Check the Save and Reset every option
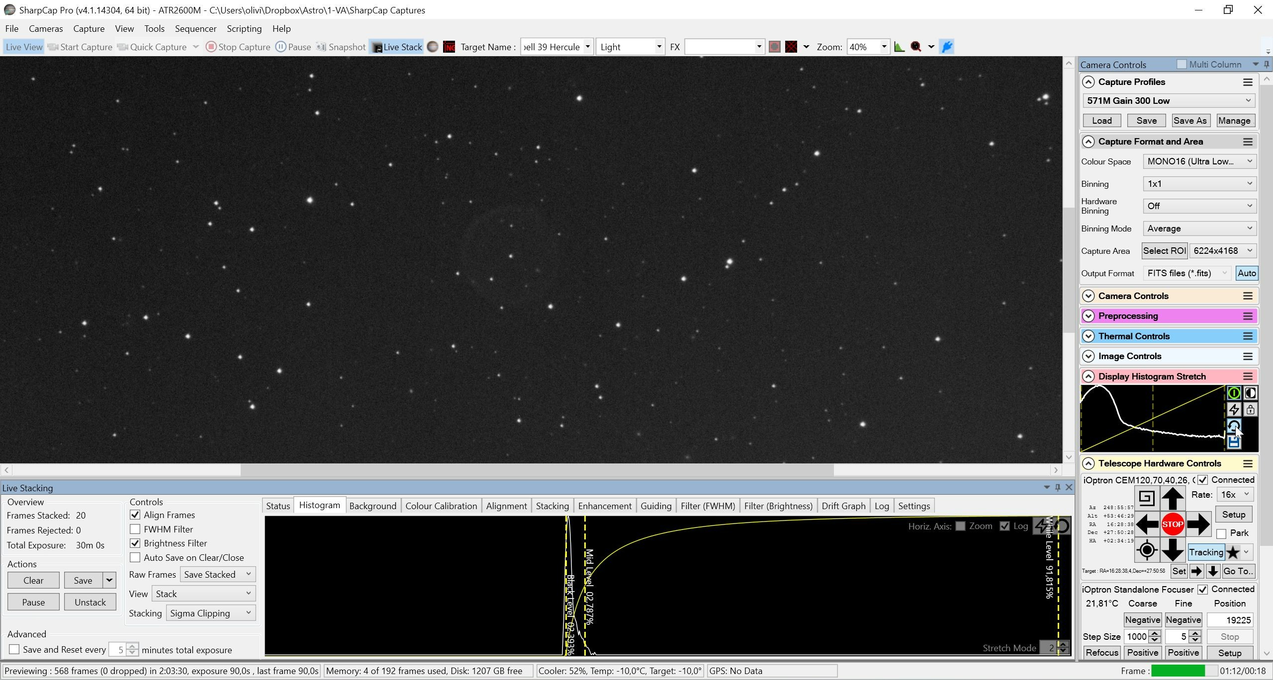 click(14, 649)
